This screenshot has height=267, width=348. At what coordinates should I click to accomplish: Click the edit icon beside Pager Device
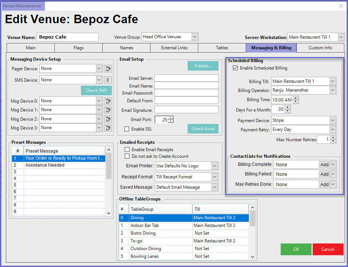click(108, 69)
